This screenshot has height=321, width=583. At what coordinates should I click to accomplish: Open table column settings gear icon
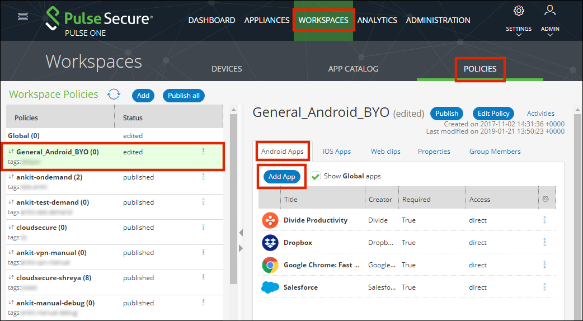point(546,199)
